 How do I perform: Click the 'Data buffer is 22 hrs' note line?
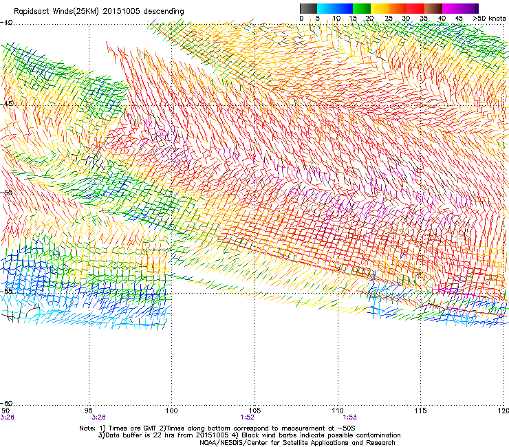pyautogui.click(x=249, y=435)
